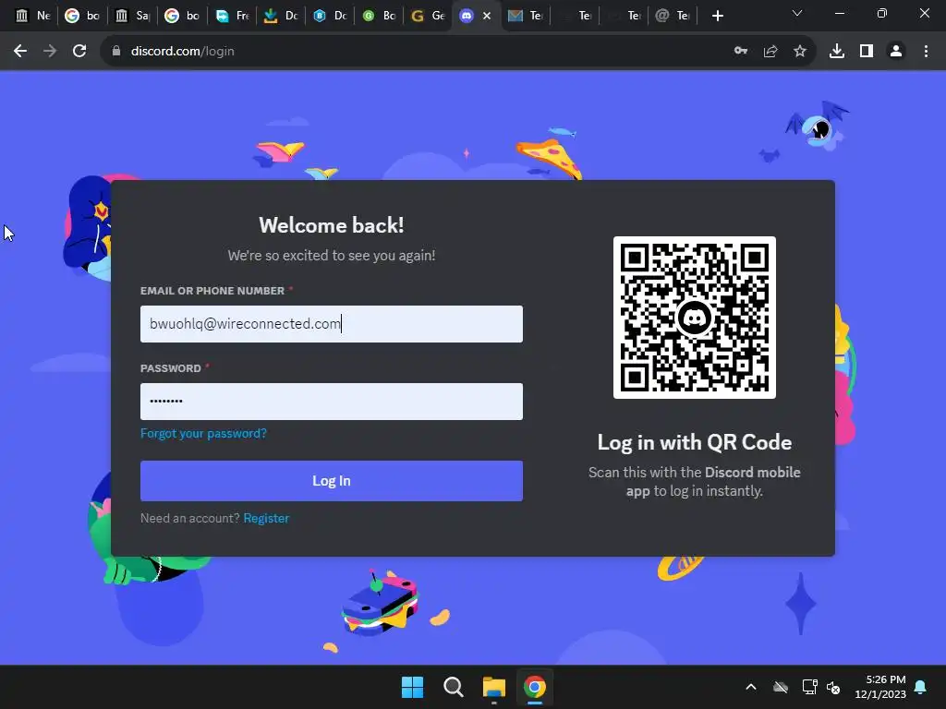Click the OneDrive cloud tray icon
Viewport: 946px width, 709px height.
781,687
